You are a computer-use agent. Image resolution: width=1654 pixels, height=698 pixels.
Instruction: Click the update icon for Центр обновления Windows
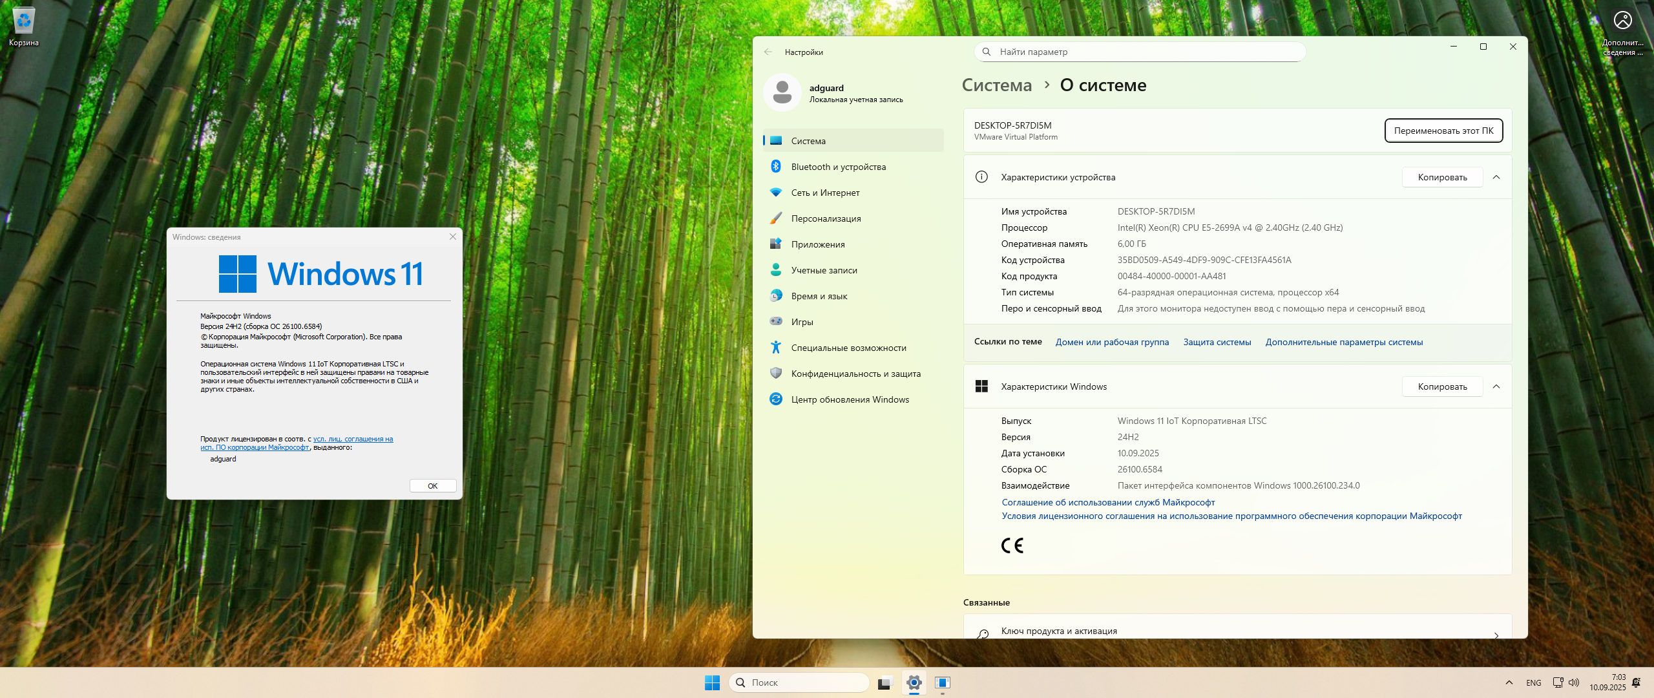[x=776, y=399]
